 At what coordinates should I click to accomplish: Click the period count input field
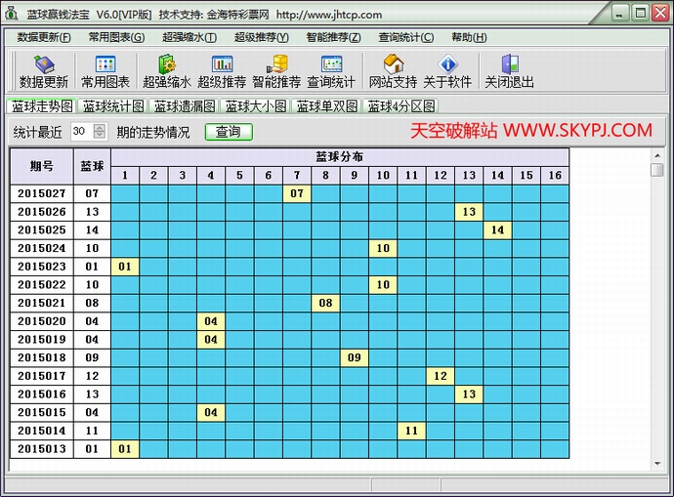[x=80, y=132]
